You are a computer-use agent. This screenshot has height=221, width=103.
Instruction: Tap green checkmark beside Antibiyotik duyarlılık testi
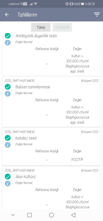click(7, 36)
